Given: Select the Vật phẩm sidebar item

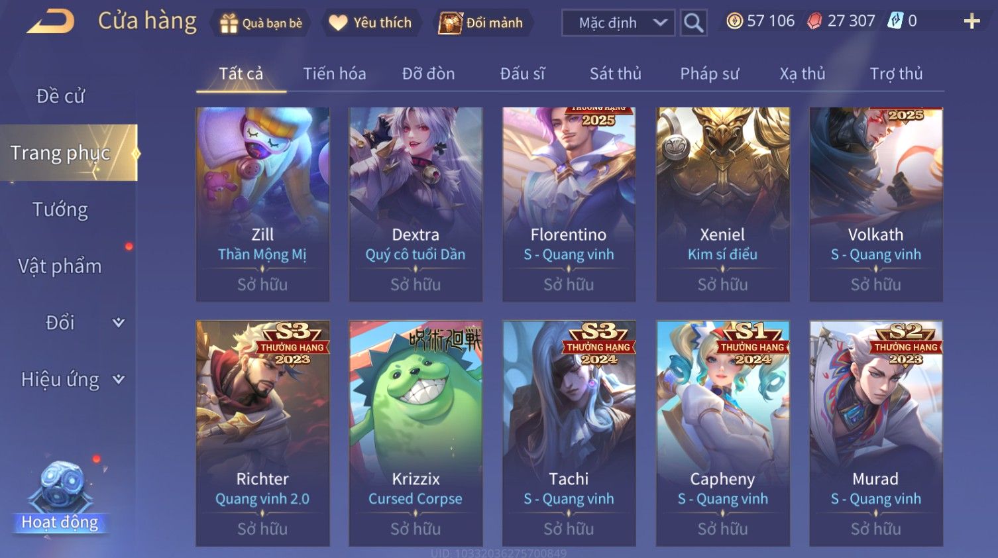Looking at the screenshot, I should [60, 266].
